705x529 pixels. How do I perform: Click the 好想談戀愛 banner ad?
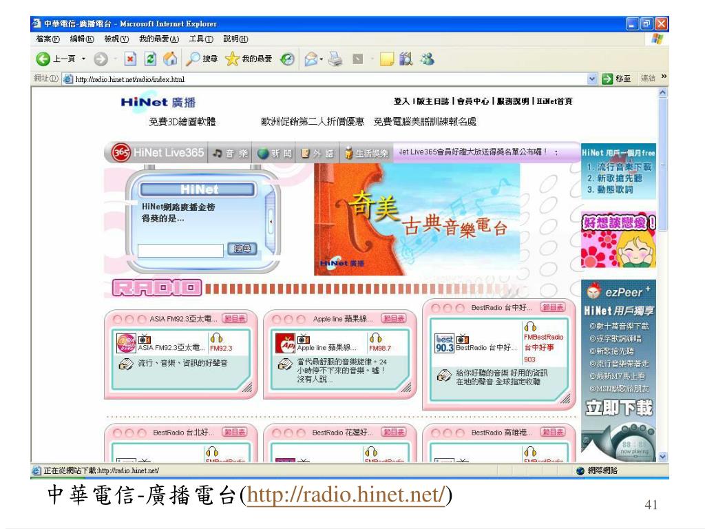(x=619, y=240)
